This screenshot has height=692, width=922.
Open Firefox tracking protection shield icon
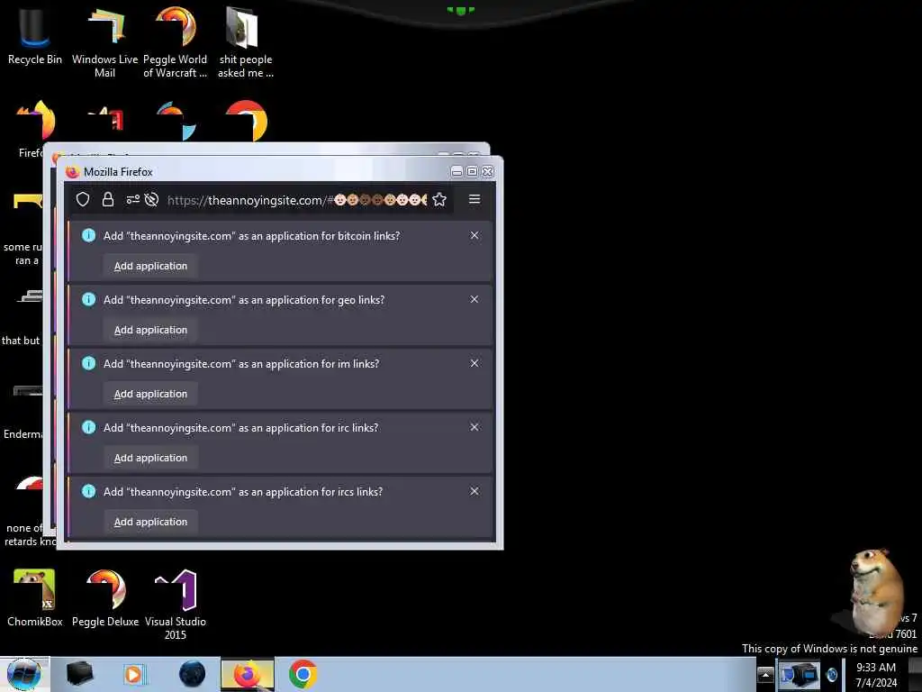coord(83,199)
